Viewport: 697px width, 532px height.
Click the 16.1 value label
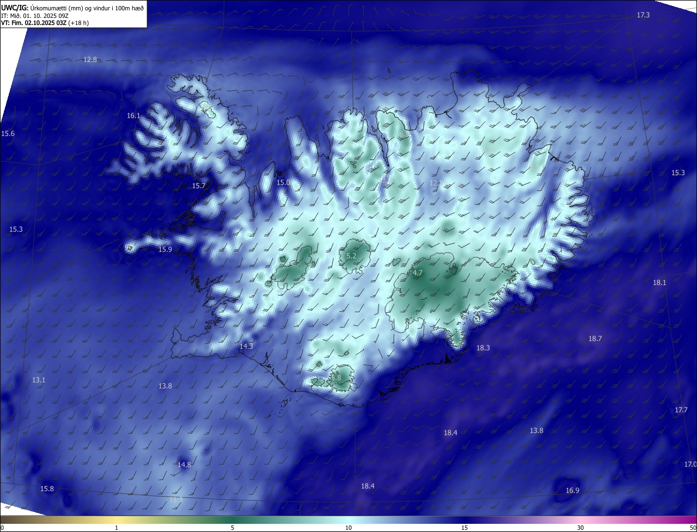click(133, 116)
